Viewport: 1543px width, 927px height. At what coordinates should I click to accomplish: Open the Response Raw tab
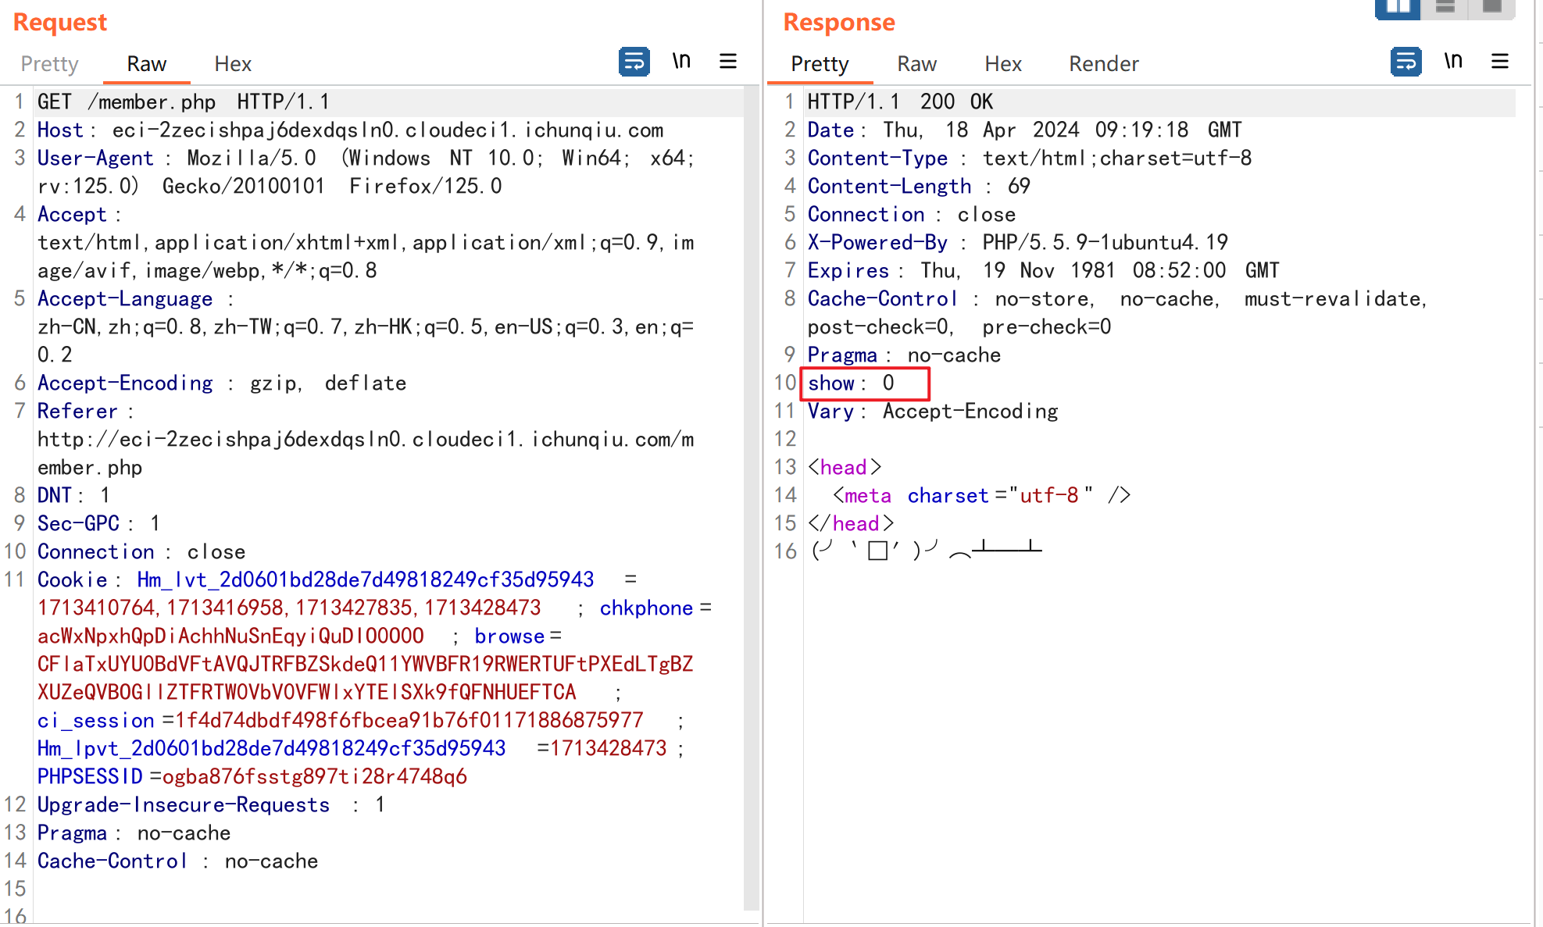click(916, 64)
